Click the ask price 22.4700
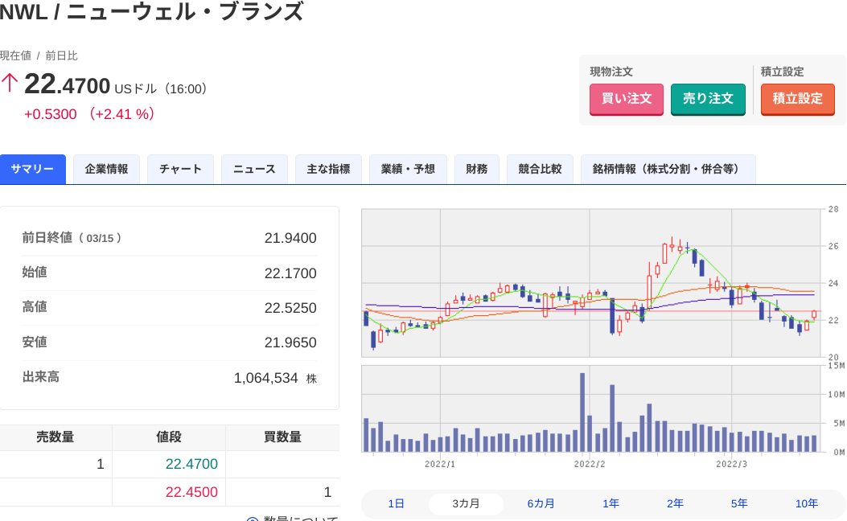 pos(191,464)
